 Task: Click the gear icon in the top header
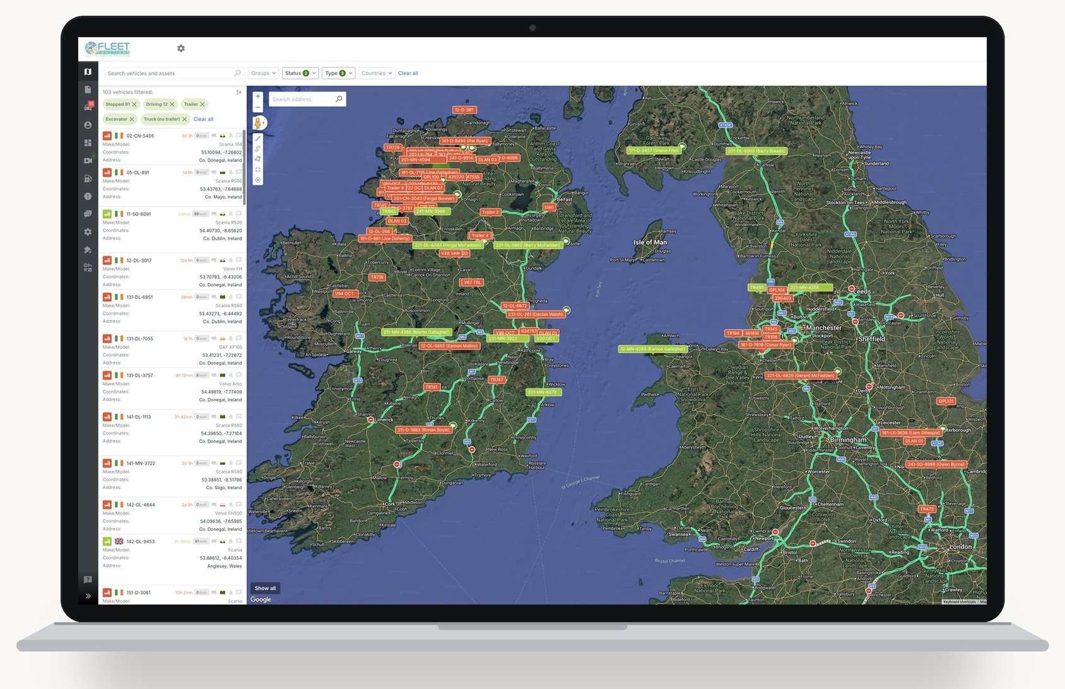pyautogui.click(x=181, y=48)
